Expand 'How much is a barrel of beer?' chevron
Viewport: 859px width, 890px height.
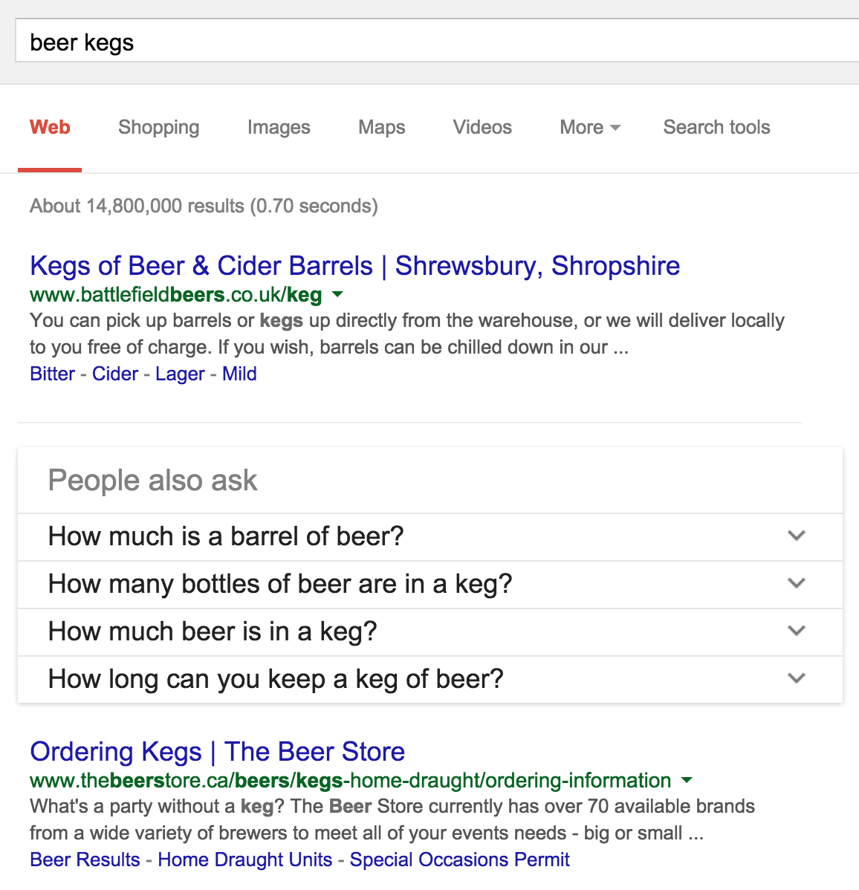[797, 536]
